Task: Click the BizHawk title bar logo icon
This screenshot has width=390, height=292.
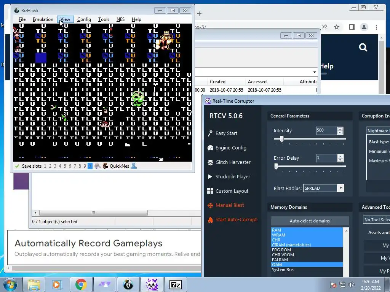Action: coord(17,10)
